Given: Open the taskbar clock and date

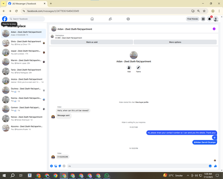Looking at the screenshot, I should click(x=208, y=175).
